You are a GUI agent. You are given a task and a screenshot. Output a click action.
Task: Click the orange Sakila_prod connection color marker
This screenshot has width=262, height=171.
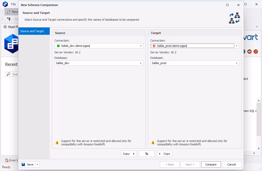(154, 46)
